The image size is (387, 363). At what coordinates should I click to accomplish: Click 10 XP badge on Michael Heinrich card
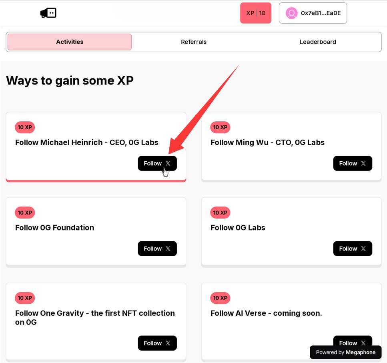25,127
